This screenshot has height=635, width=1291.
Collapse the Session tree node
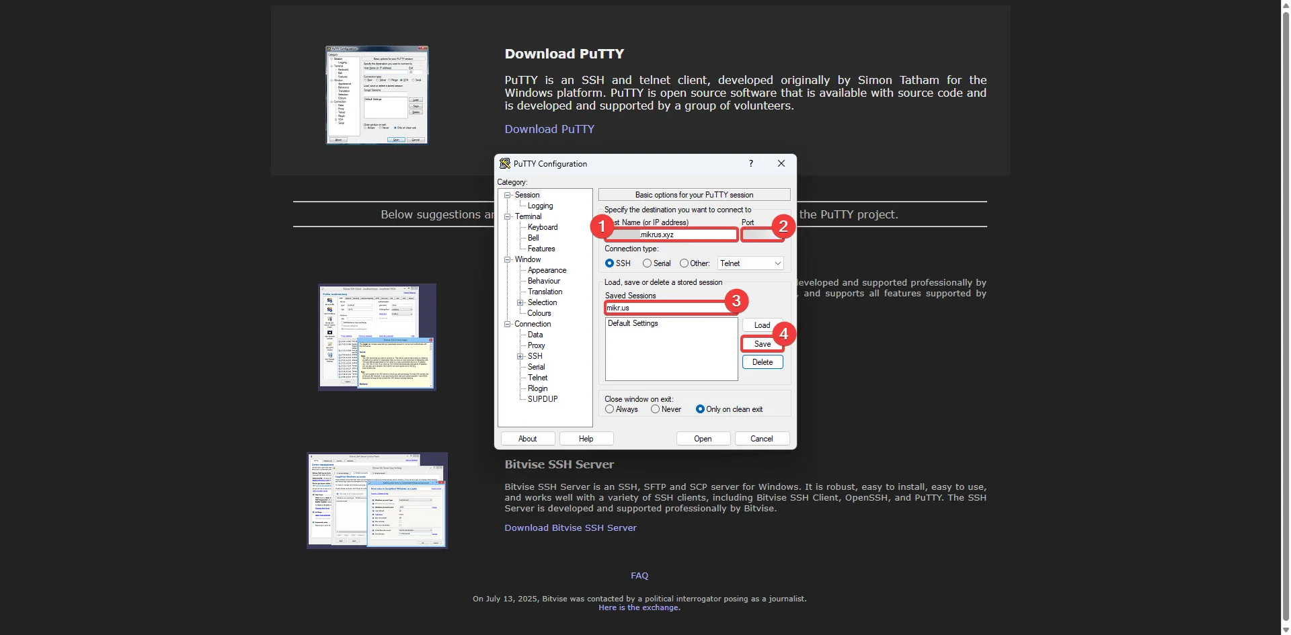point(508,195)
